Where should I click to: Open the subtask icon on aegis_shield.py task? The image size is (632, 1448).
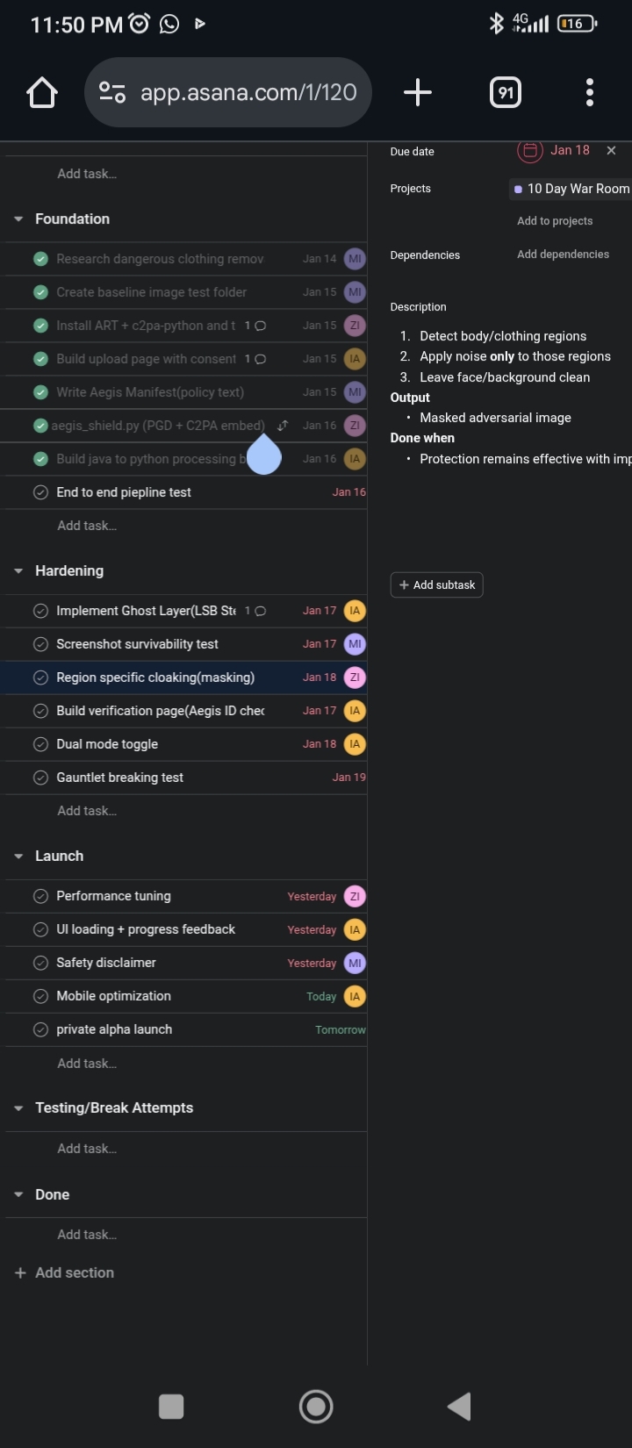tap(283, 426)
